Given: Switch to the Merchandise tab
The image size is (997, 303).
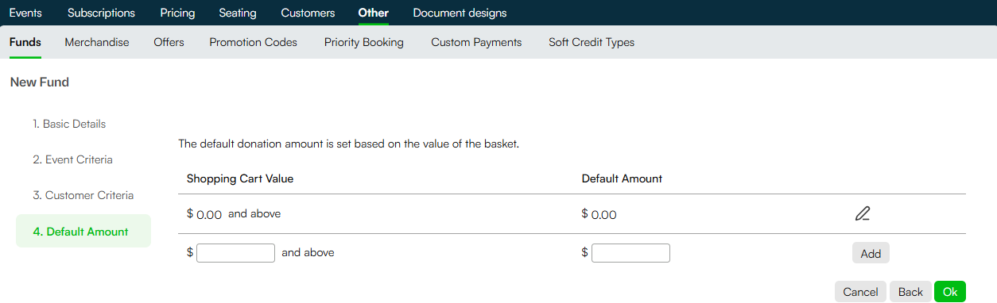Looking at the screenshot, I should click(x=97, y=42).
